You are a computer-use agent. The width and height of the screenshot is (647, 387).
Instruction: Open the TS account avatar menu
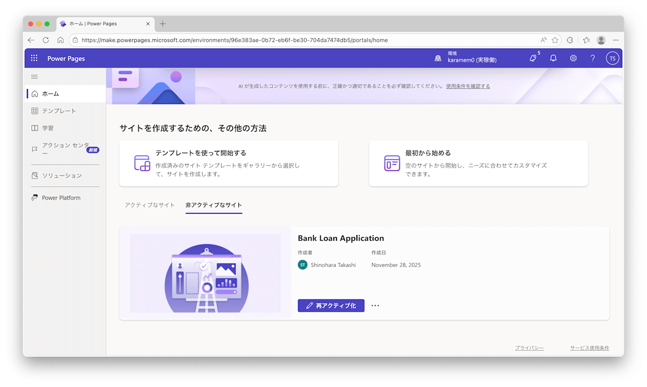(x=612, y=58)
